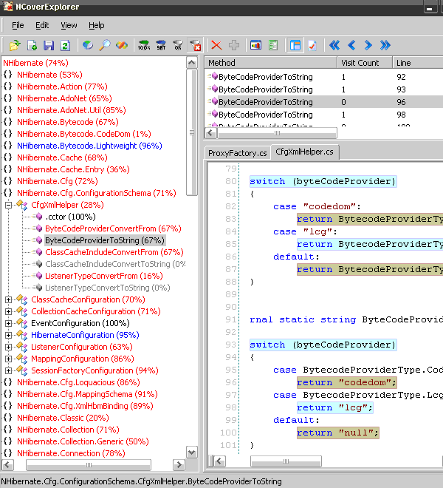Screen dimensions: 443x488
Task: Click the highlighted return "codedom"; line
Action: coord(346,382)
